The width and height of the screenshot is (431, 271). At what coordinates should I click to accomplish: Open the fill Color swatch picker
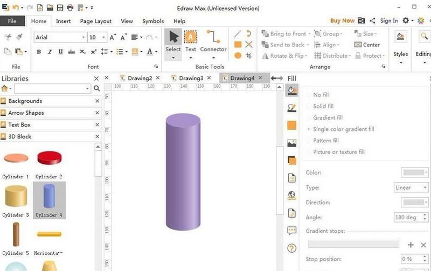pos(414,172)
